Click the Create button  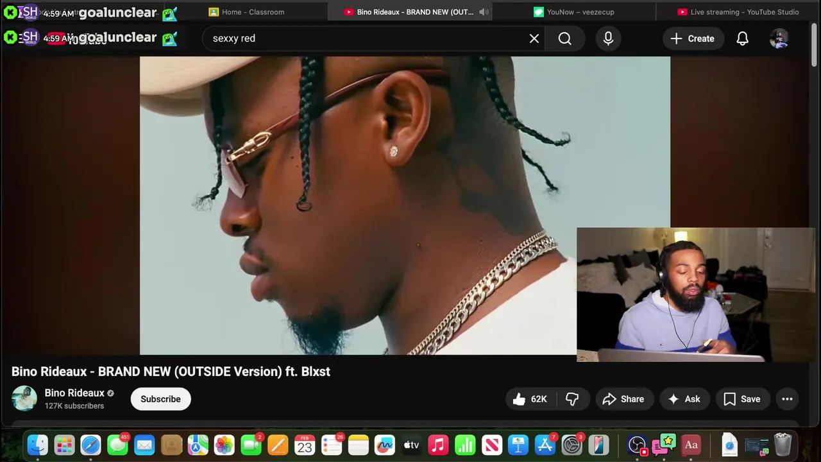coord(692,38)
